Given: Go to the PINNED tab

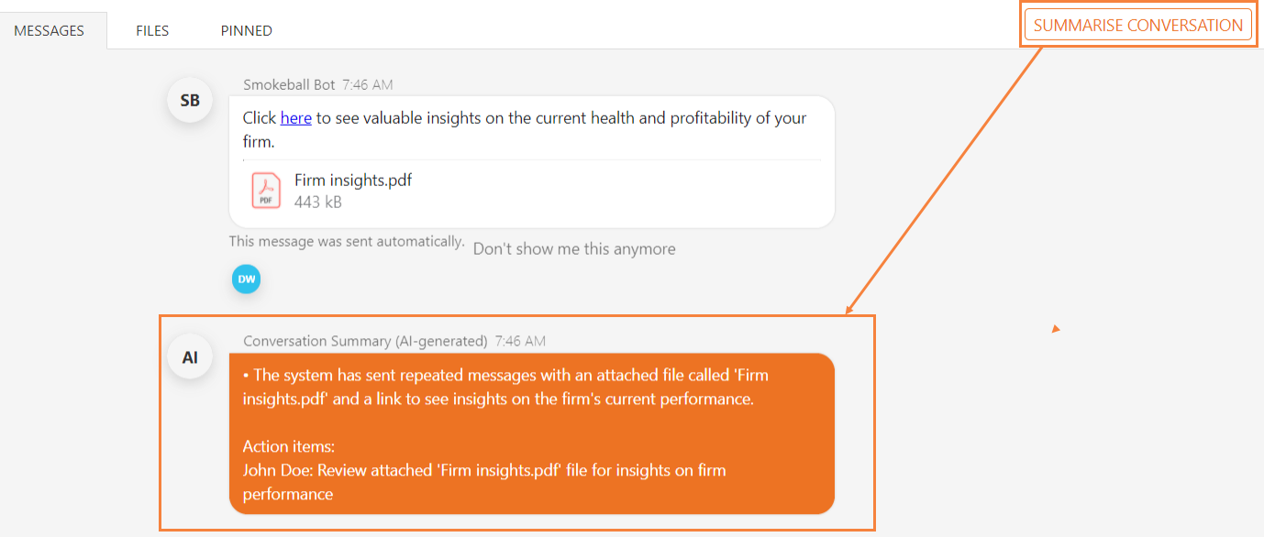Looking at the screenshot, I should pos(246,30).
